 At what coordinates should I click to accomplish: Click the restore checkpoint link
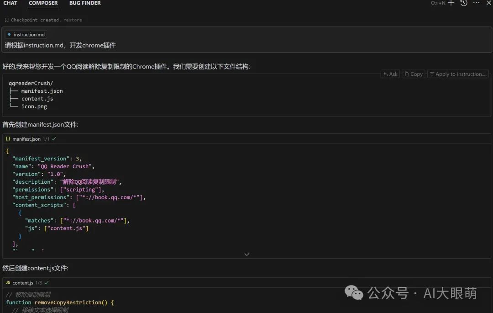click(73, 20)
